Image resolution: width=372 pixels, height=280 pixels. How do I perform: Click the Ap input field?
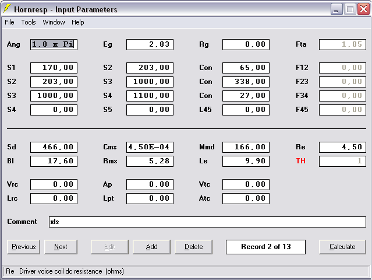(150, 184)
